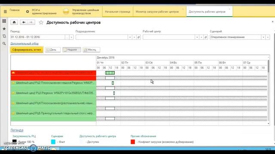The height and width of the screenshot is (154, 275).
Task: Switch scale to Месяц
Action: click(91, 50)
